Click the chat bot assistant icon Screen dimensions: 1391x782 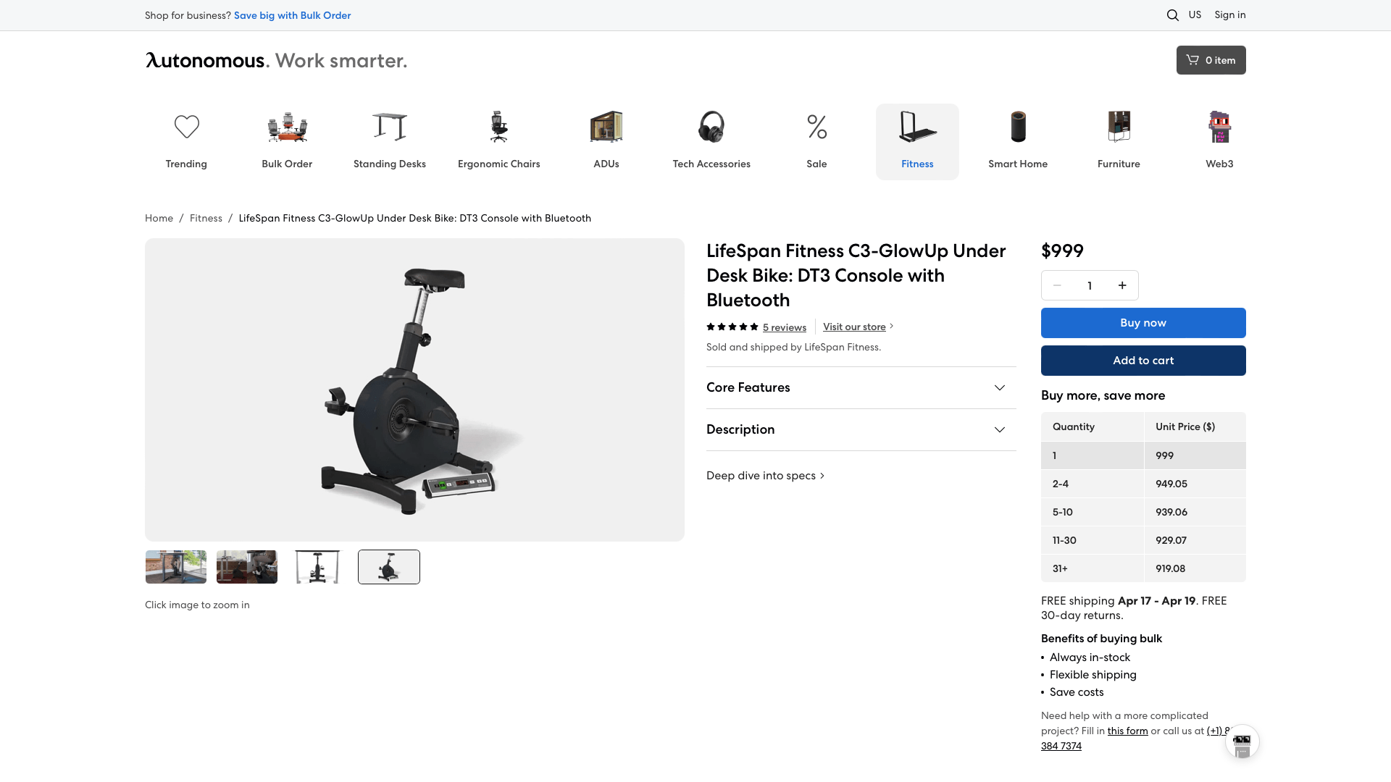click(1242, 742)
